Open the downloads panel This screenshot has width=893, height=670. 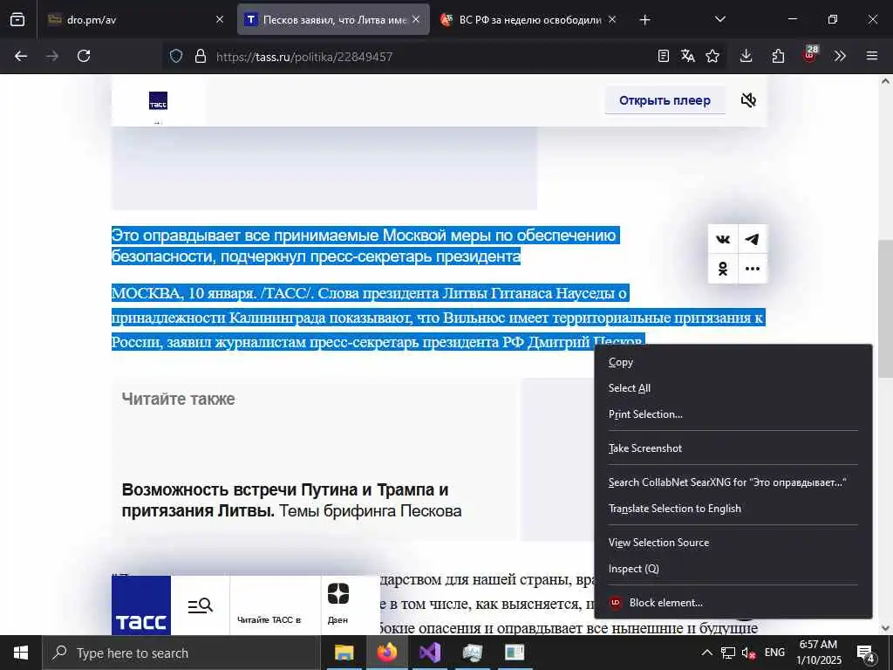746,56
